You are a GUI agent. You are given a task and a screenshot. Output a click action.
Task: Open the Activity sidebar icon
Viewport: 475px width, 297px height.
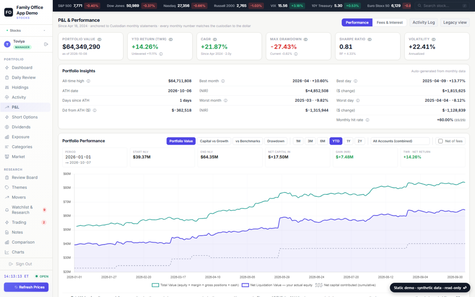coord(7,97)
